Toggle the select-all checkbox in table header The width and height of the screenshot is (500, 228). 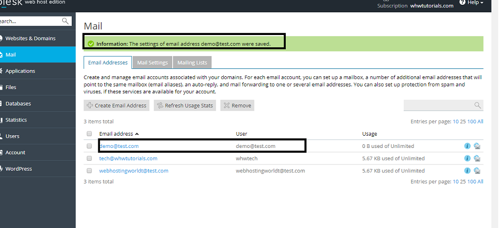tap(89, 134)
